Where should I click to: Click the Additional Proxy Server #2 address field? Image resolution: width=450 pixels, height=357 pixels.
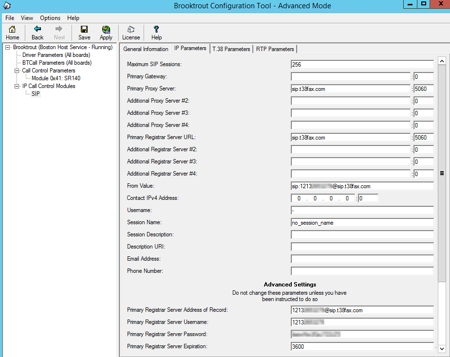pos(351,101)
